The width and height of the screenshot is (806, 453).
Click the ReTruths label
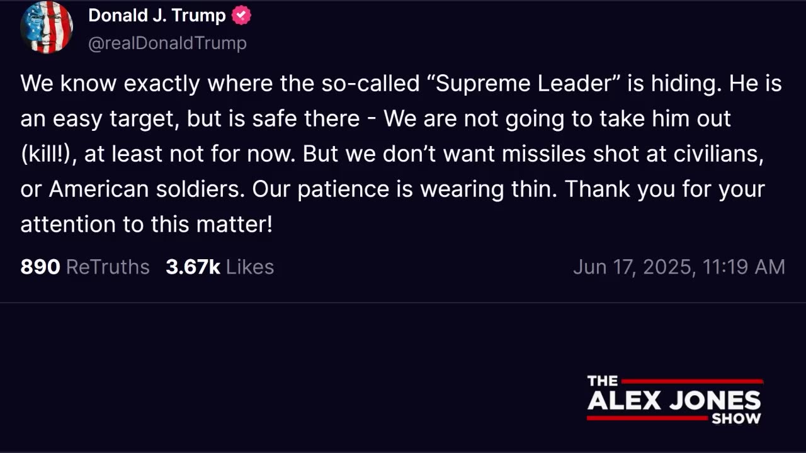click(x=108, y=267)
